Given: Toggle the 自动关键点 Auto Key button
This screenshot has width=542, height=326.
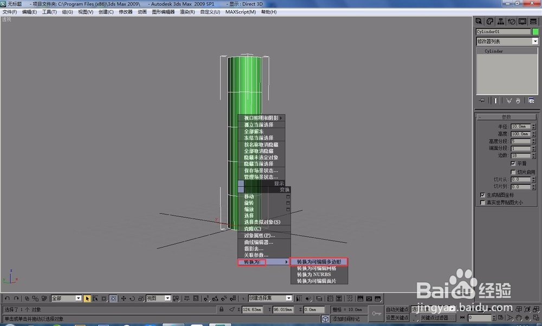Looking at the screenshot, I should pos(397,309).
